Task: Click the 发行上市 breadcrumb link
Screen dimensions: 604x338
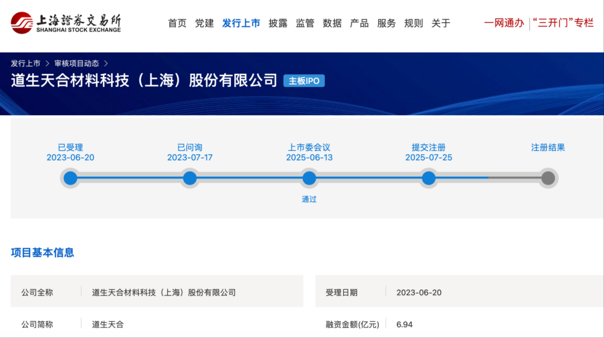Action: (26, 63)
